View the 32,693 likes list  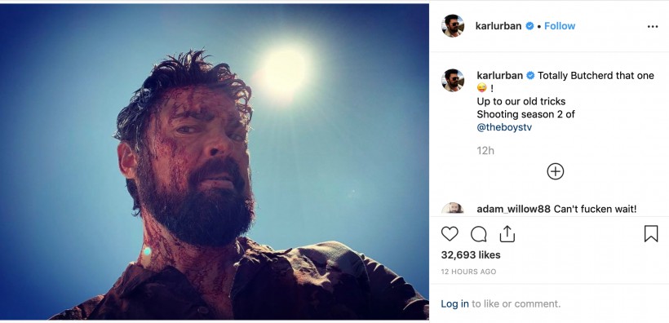point(471,254)
